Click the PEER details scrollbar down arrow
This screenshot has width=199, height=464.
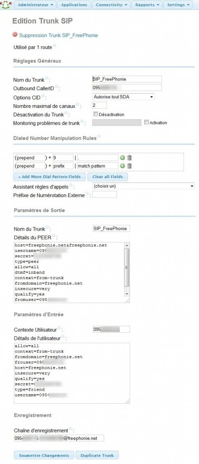point(127,294)
